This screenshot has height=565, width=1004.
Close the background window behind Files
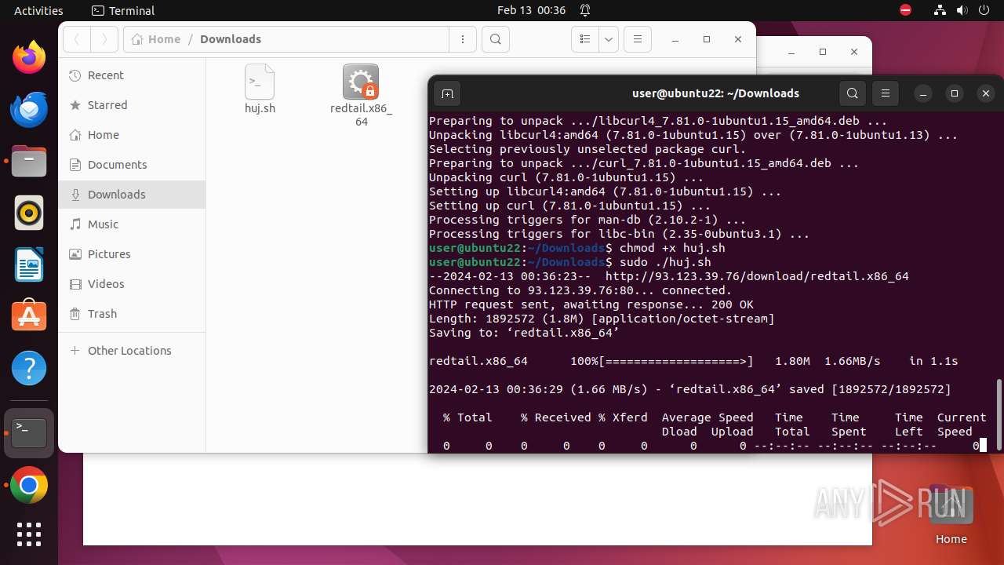[854, 52]
